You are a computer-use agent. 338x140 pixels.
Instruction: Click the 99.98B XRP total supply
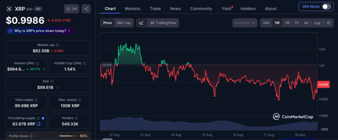click(x=26, y=106)
